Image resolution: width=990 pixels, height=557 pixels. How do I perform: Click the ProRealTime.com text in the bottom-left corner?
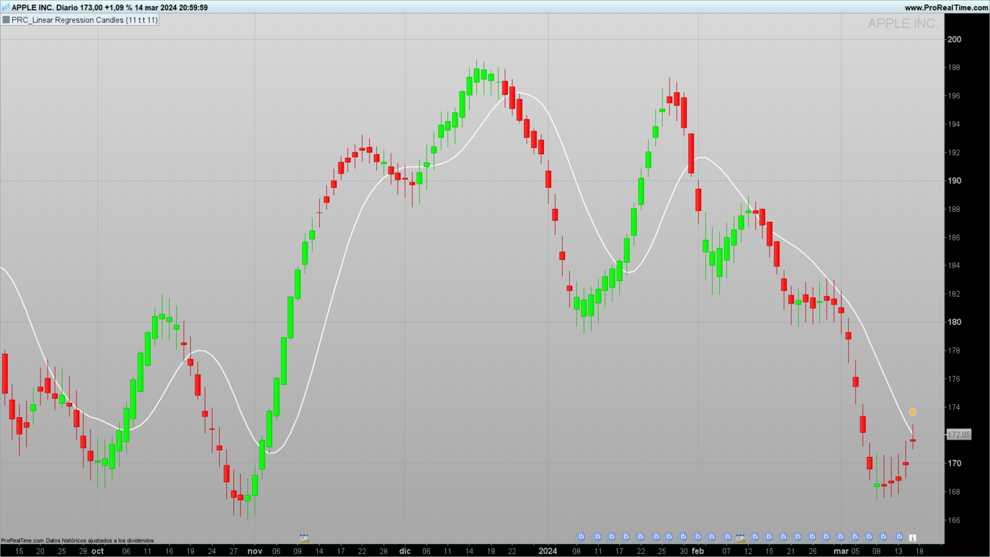click(23, 541)
